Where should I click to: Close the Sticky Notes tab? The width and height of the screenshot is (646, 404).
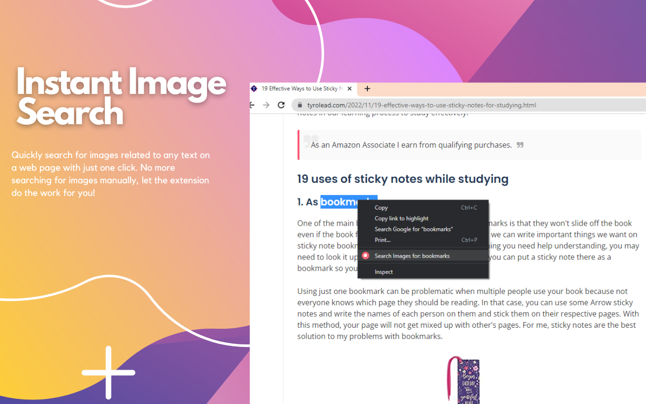point(349,88)
